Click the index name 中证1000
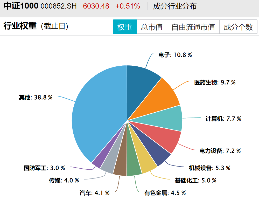Image resolution: width=259 pixels, height=200 pixels. [21, 6]
